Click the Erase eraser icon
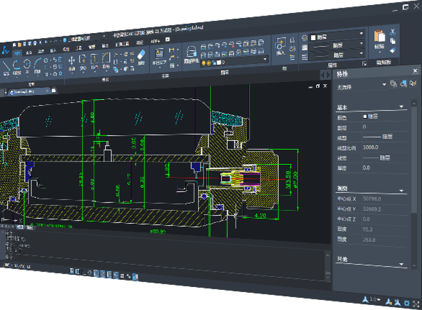 click(141, 55)
